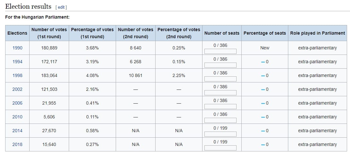The width and height of the screenshot is (350, 154).
Task: Open the 1998 election link
Action: tap(17, 75)
